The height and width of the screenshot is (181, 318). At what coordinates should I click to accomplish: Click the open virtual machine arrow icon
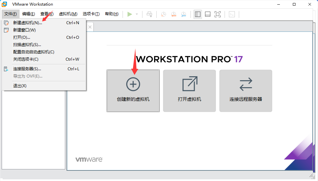[190, 84]
